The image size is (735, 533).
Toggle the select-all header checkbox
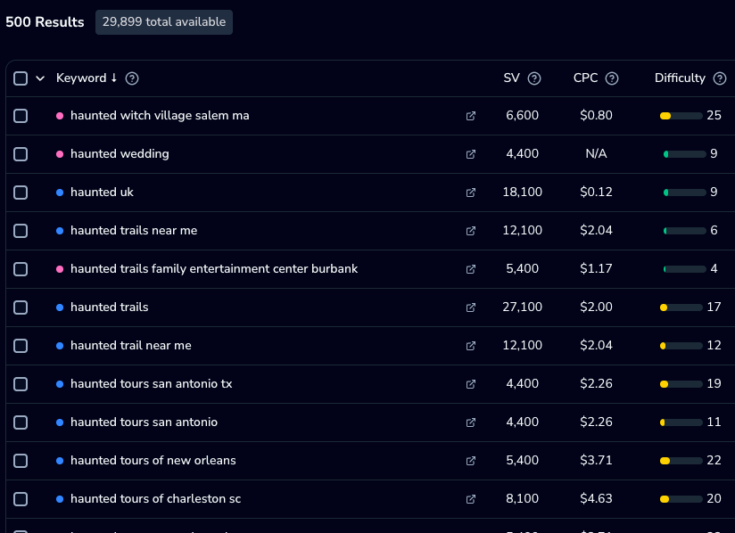tap(21, 78)
